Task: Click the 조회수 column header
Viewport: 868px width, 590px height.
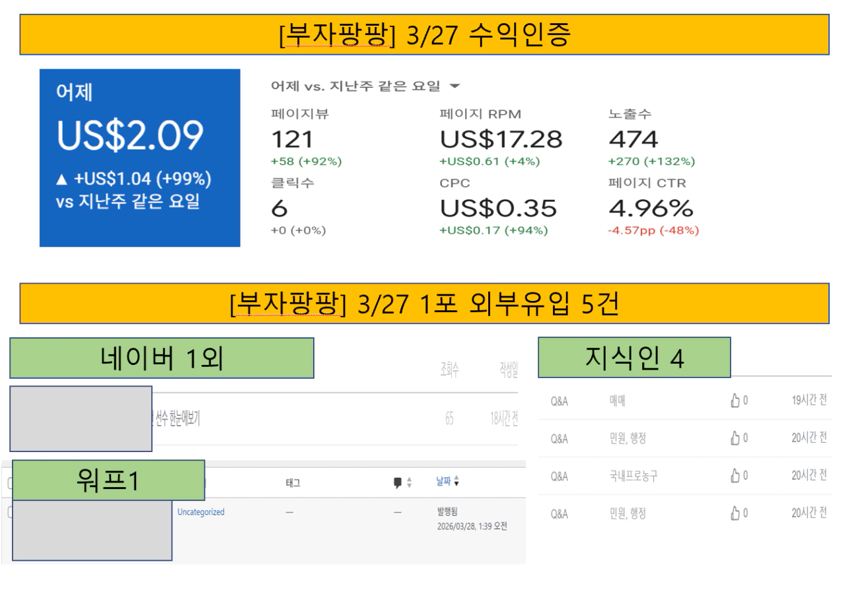Action: 449,370
